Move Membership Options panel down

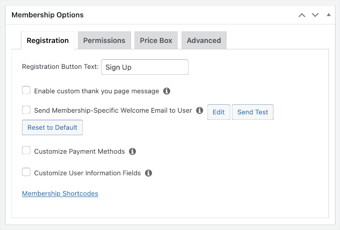tap(315, 15)
